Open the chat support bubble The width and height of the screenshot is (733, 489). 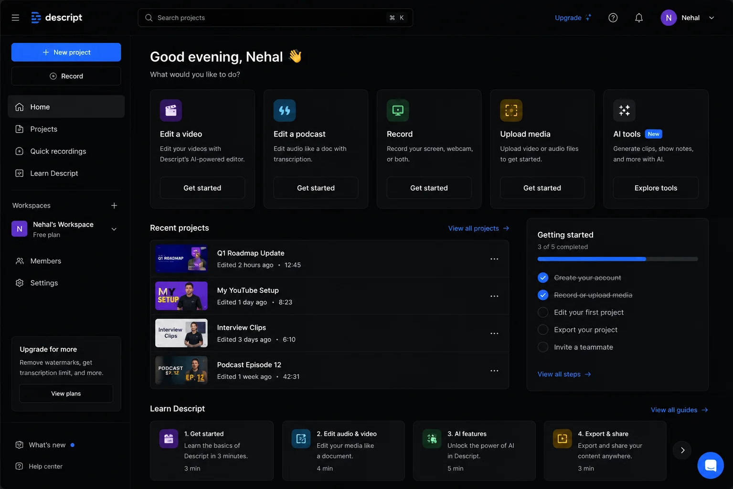[x=711, y=465]
